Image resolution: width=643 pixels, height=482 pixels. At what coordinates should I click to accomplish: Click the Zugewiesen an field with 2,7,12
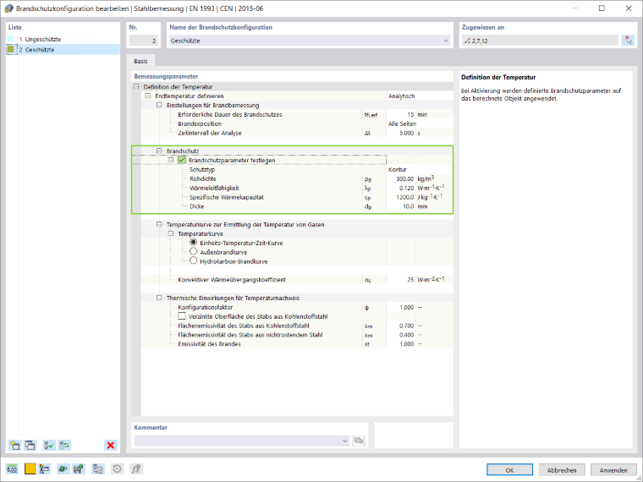[540, 41]
